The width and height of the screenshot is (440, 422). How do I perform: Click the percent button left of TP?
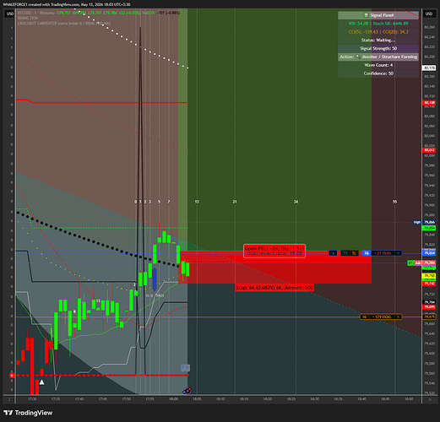click(x=333, y=253)
